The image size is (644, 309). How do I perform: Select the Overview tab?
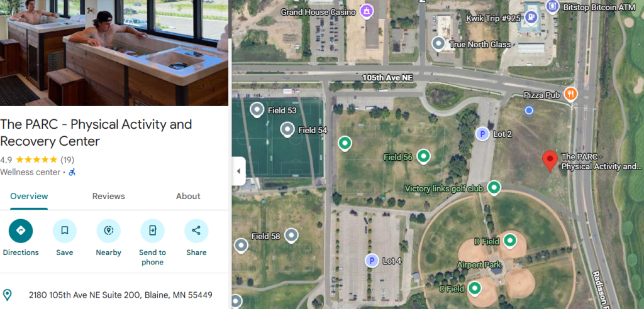[29, 196]
